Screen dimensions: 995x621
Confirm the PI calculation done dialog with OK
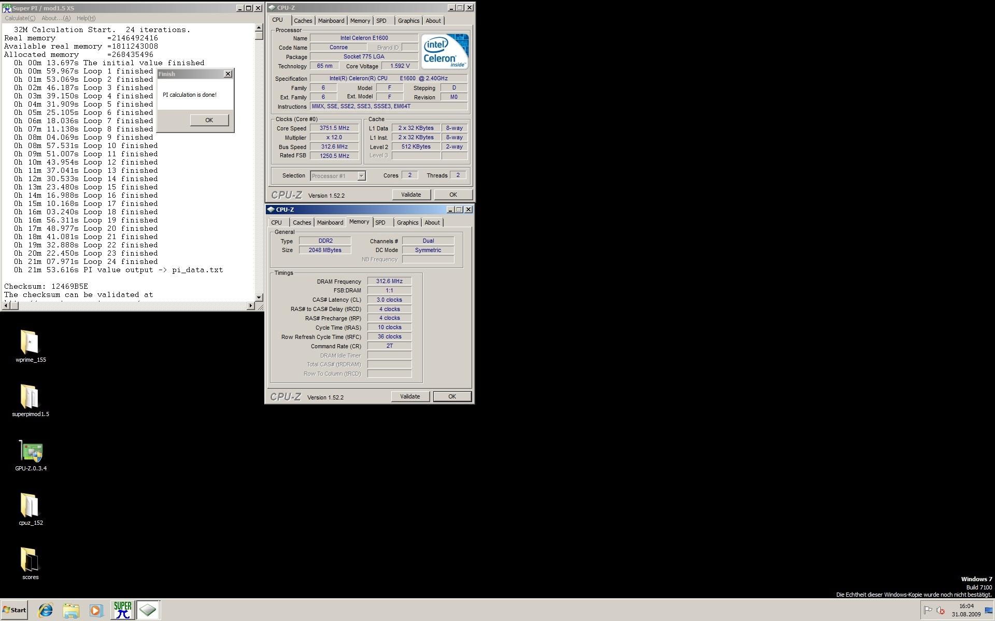click(x=209, y=120)
